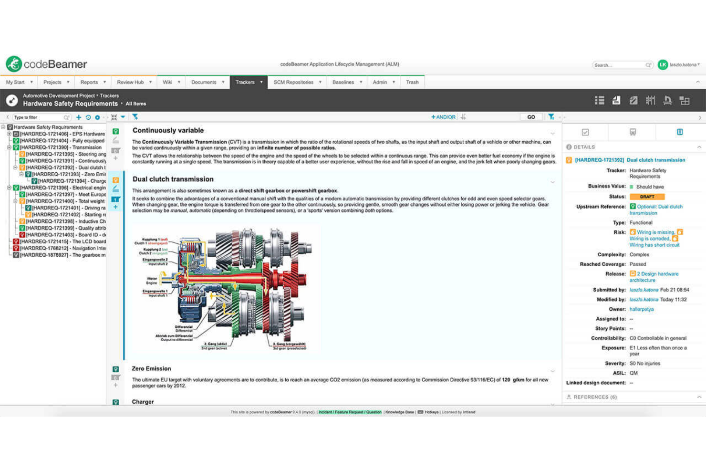Click green icon beside Zero Emission section
This screenshot has height=471, width=706.
(115, 369)
